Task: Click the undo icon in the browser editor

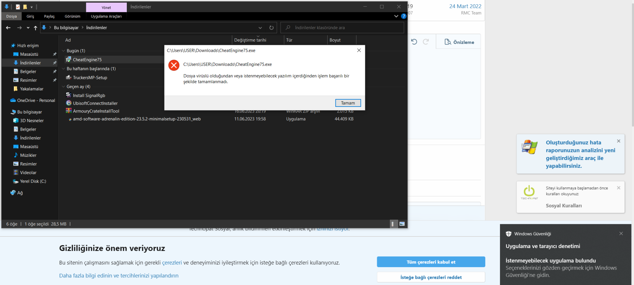Action: click(x=414, y=42)
